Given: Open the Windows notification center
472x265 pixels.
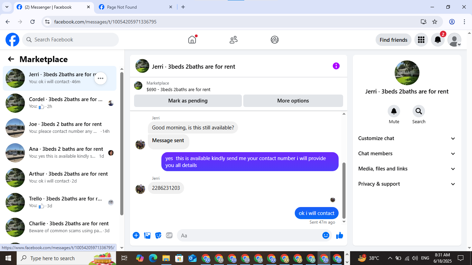Looking at the screenshot, I should pos(461,258).
